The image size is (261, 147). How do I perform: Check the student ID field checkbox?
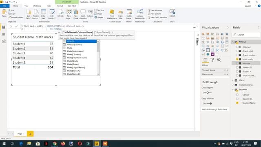237,99
